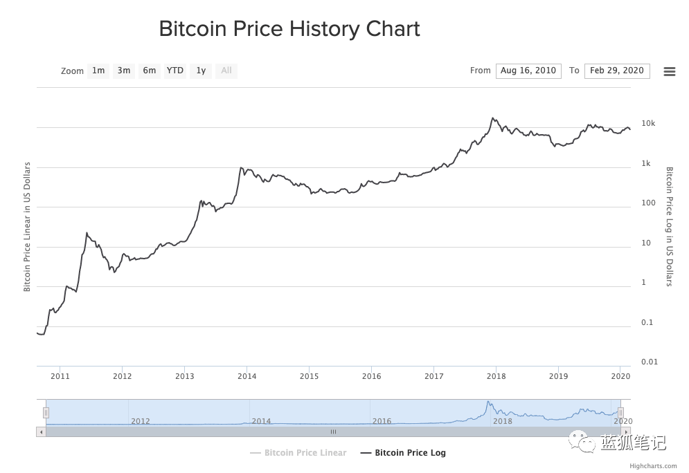Image resolution: width=689 pixels, height=473 pixels.
Task: Open the Highcharts.com credit link
Action: (653, 466)
